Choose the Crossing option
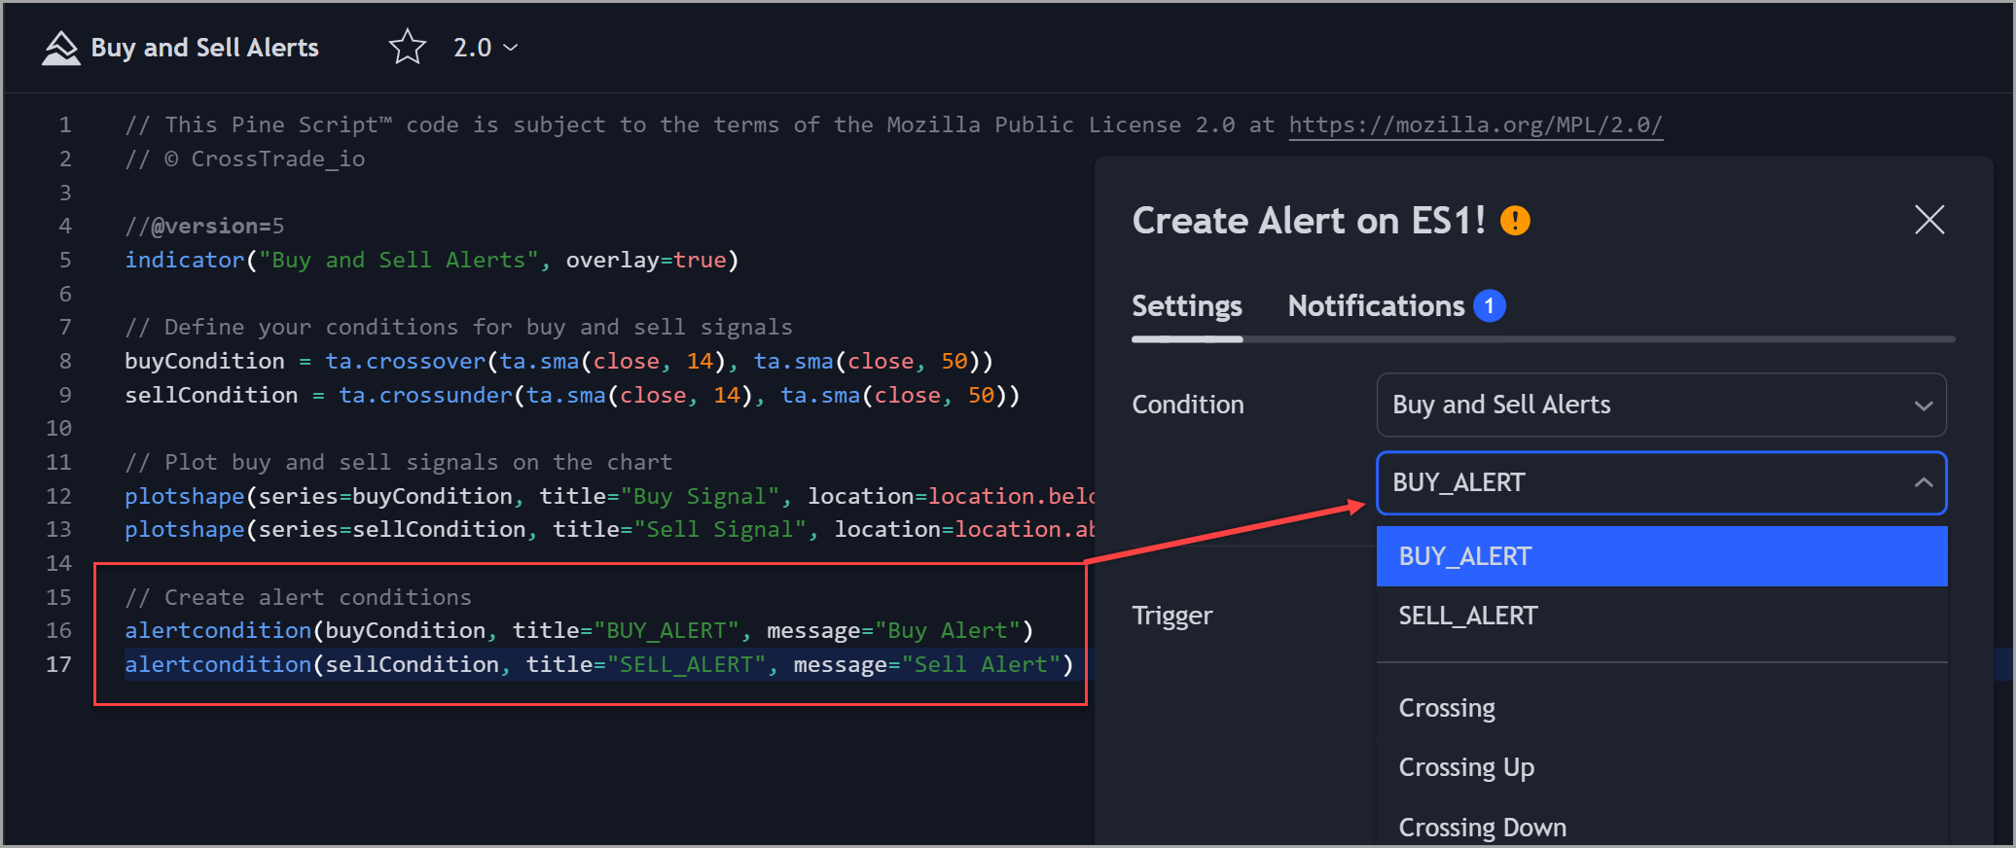This screenshot has width=2016, height=848. 1661,708
